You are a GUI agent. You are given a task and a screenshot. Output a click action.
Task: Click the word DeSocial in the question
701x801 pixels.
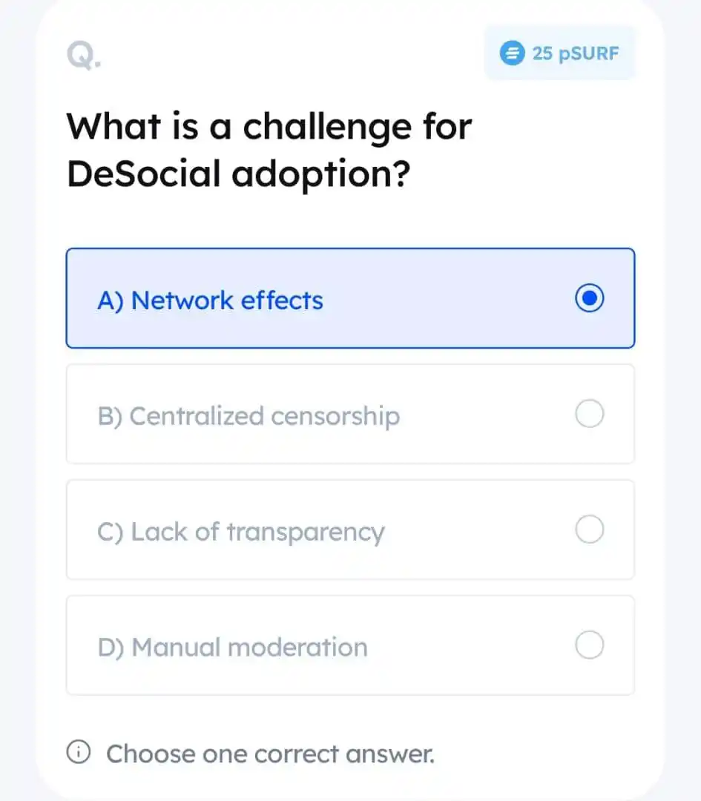[x=144, y=174]
